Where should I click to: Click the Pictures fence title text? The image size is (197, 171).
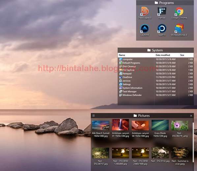click(144, 115)
